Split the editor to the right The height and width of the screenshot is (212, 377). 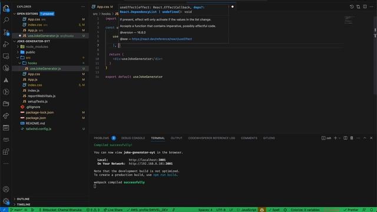pos(365,6)
